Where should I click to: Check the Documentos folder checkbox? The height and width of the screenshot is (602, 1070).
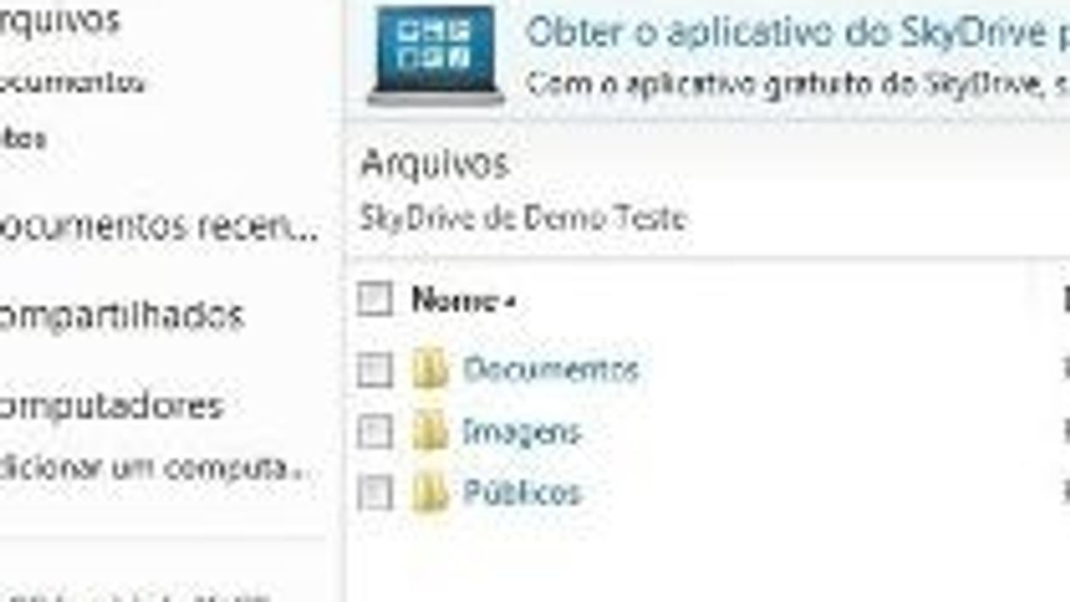[375, 371]
